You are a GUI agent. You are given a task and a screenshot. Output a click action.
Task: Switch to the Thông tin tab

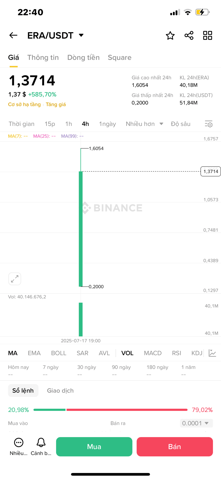[43, 58]
